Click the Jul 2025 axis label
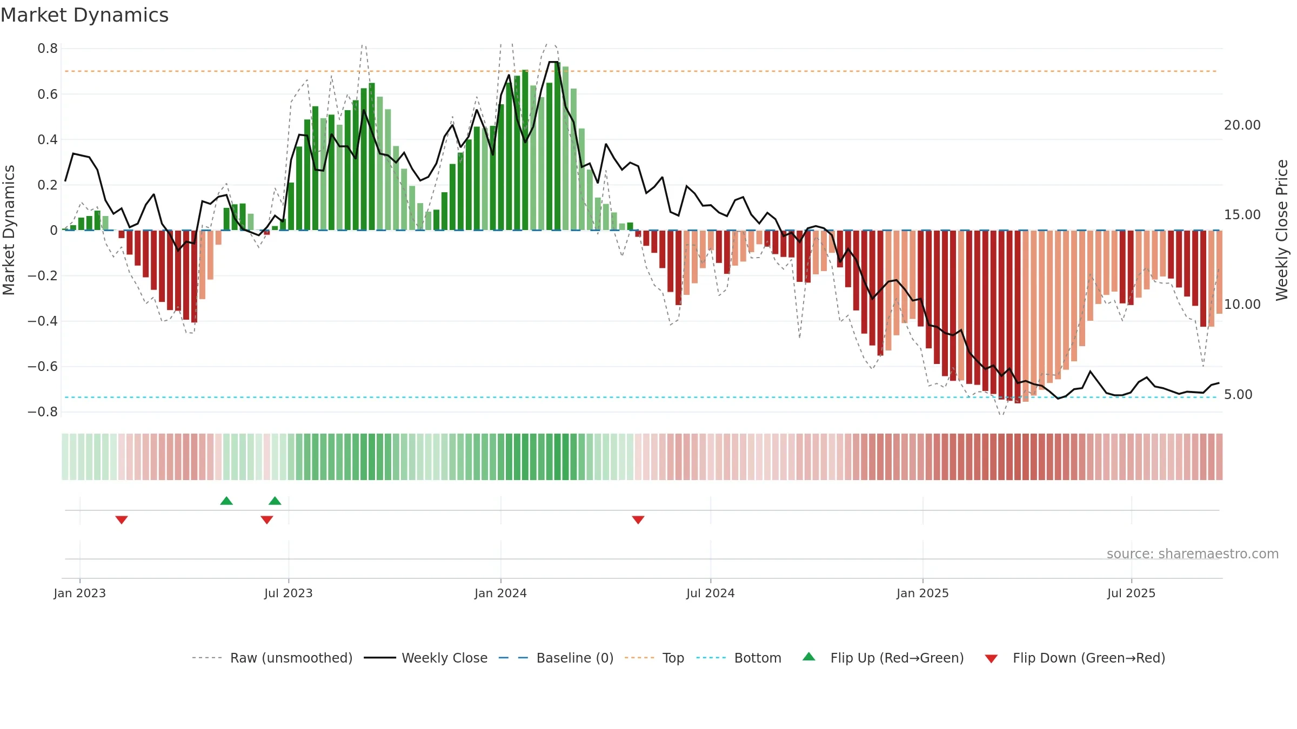This screenshot has height=729, width=1297. 1132,593
